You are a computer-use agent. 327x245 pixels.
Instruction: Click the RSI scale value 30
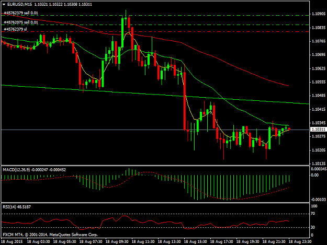[313, 227]
